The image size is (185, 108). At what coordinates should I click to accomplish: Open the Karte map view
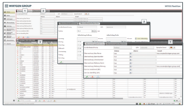(x=8, y=15)
